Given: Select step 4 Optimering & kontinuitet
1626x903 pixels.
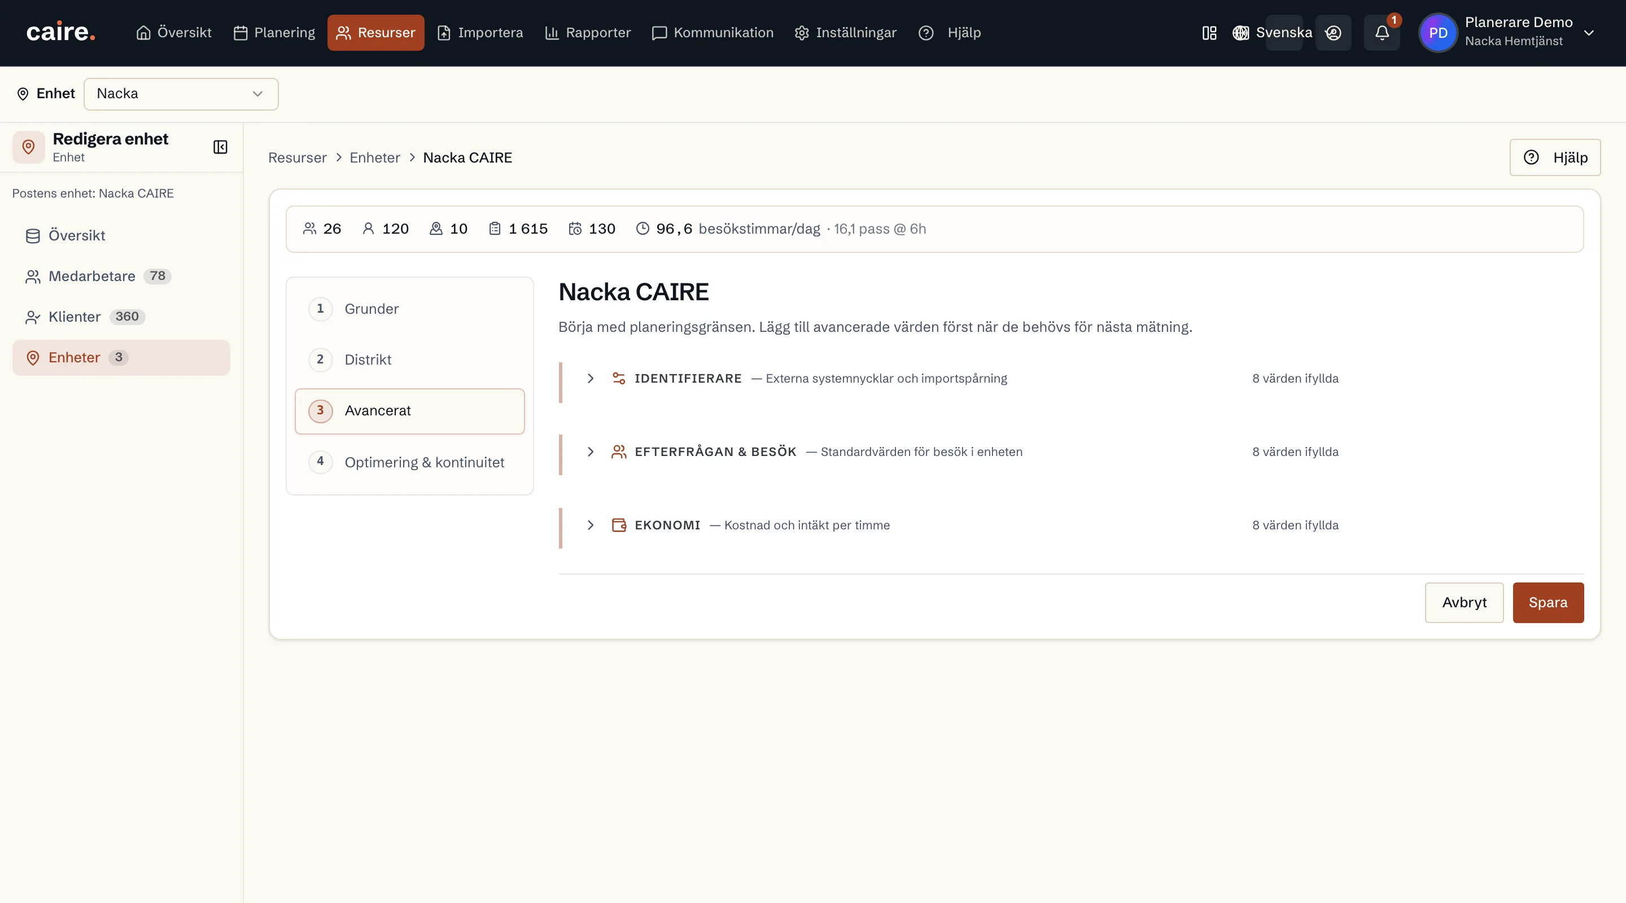Looking at the screenshot, I should (410, 463).
